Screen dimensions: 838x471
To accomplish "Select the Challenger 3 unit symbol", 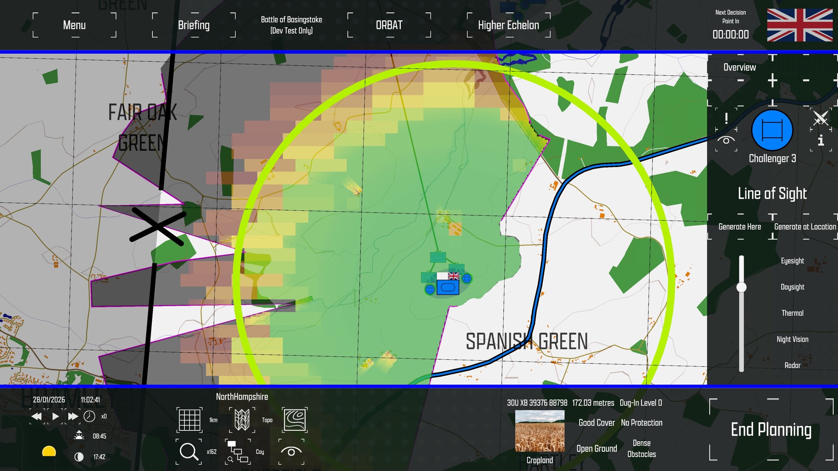I will pos(772,130).
